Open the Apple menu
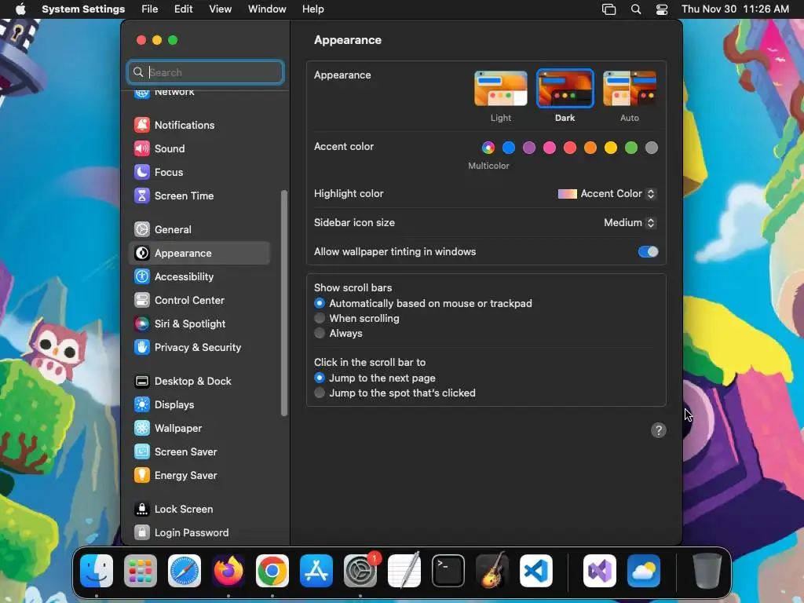 point(20,9)
